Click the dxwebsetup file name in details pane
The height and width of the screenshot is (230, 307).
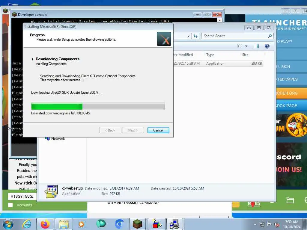73,188
